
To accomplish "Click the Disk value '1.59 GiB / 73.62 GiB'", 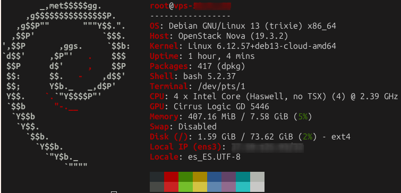I will click(x=245, y=137).
